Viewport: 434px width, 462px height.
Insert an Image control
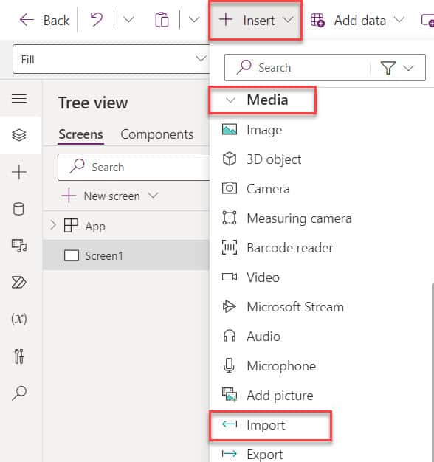point(252,130)
